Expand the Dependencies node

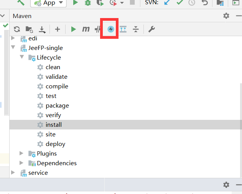(x=21, y=163)
